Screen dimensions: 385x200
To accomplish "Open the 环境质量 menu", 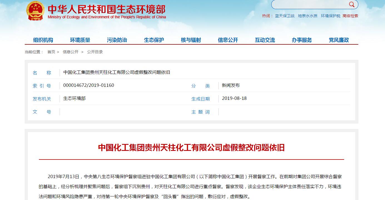I will pos(80,40).
